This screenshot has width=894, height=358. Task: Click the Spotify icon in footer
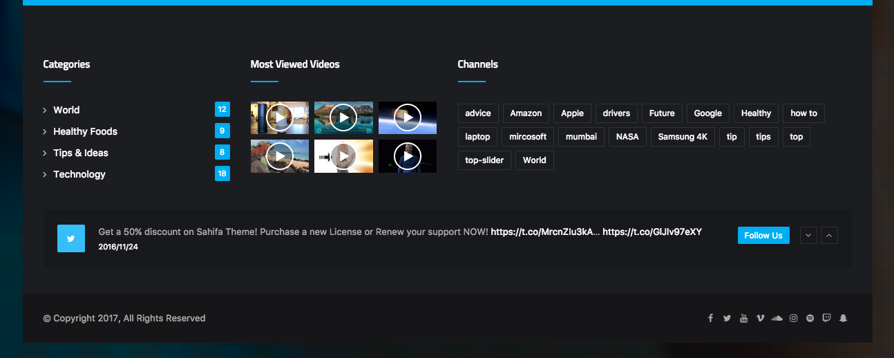810,319
